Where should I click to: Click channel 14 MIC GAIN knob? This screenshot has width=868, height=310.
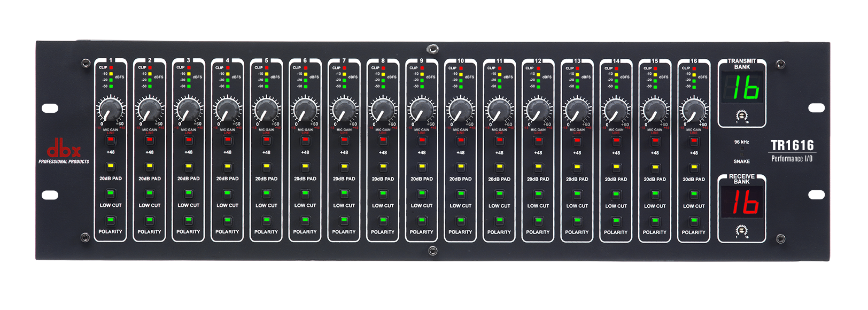tap(616, 111)
